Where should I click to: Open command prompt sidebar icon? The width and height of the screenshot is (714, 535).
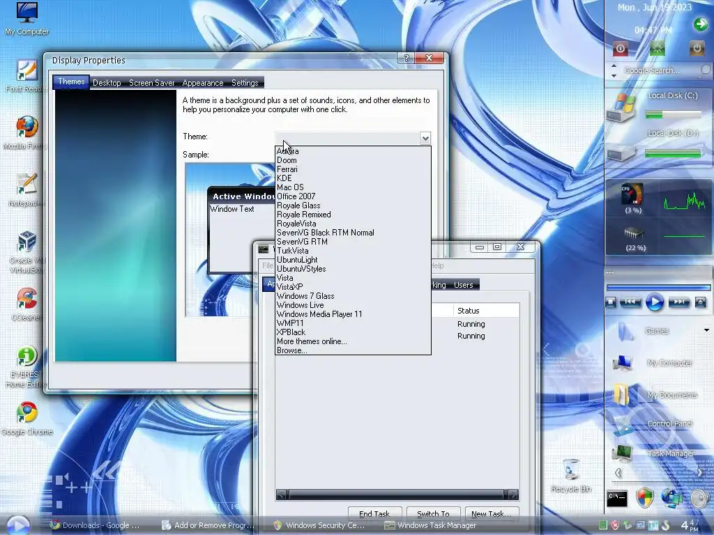click(618, 498)
